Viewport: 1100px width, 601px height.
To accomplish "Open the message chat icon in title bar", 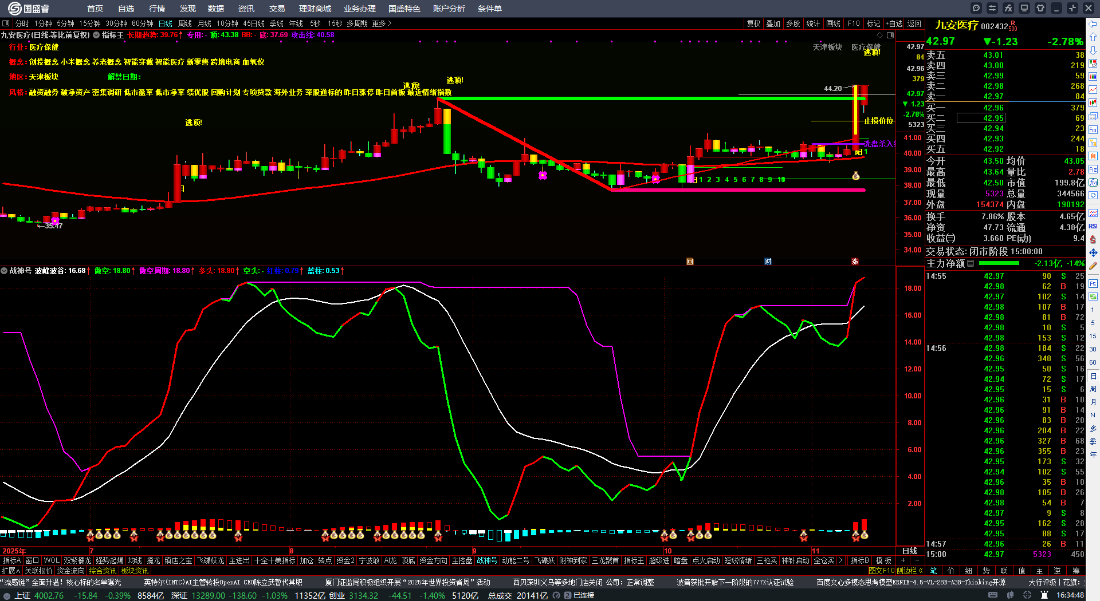I will click(x=976, y=8).
